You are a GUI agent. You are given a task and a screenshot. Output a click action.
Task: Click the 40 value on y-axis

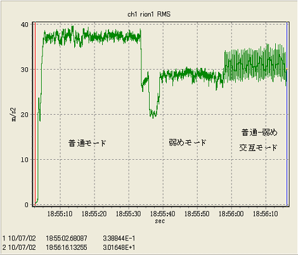point(25,25)
